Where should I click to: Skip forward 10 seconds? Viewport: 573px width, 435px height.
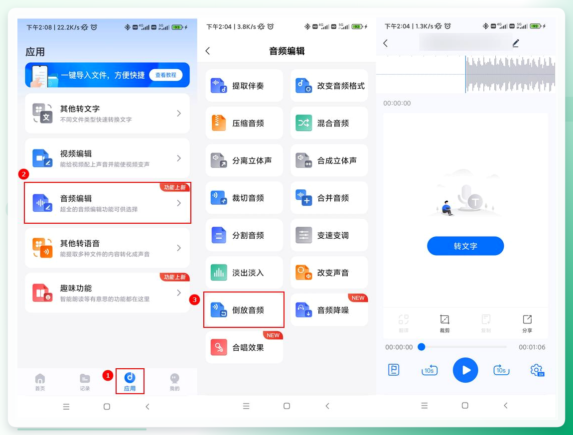(501, 370)
